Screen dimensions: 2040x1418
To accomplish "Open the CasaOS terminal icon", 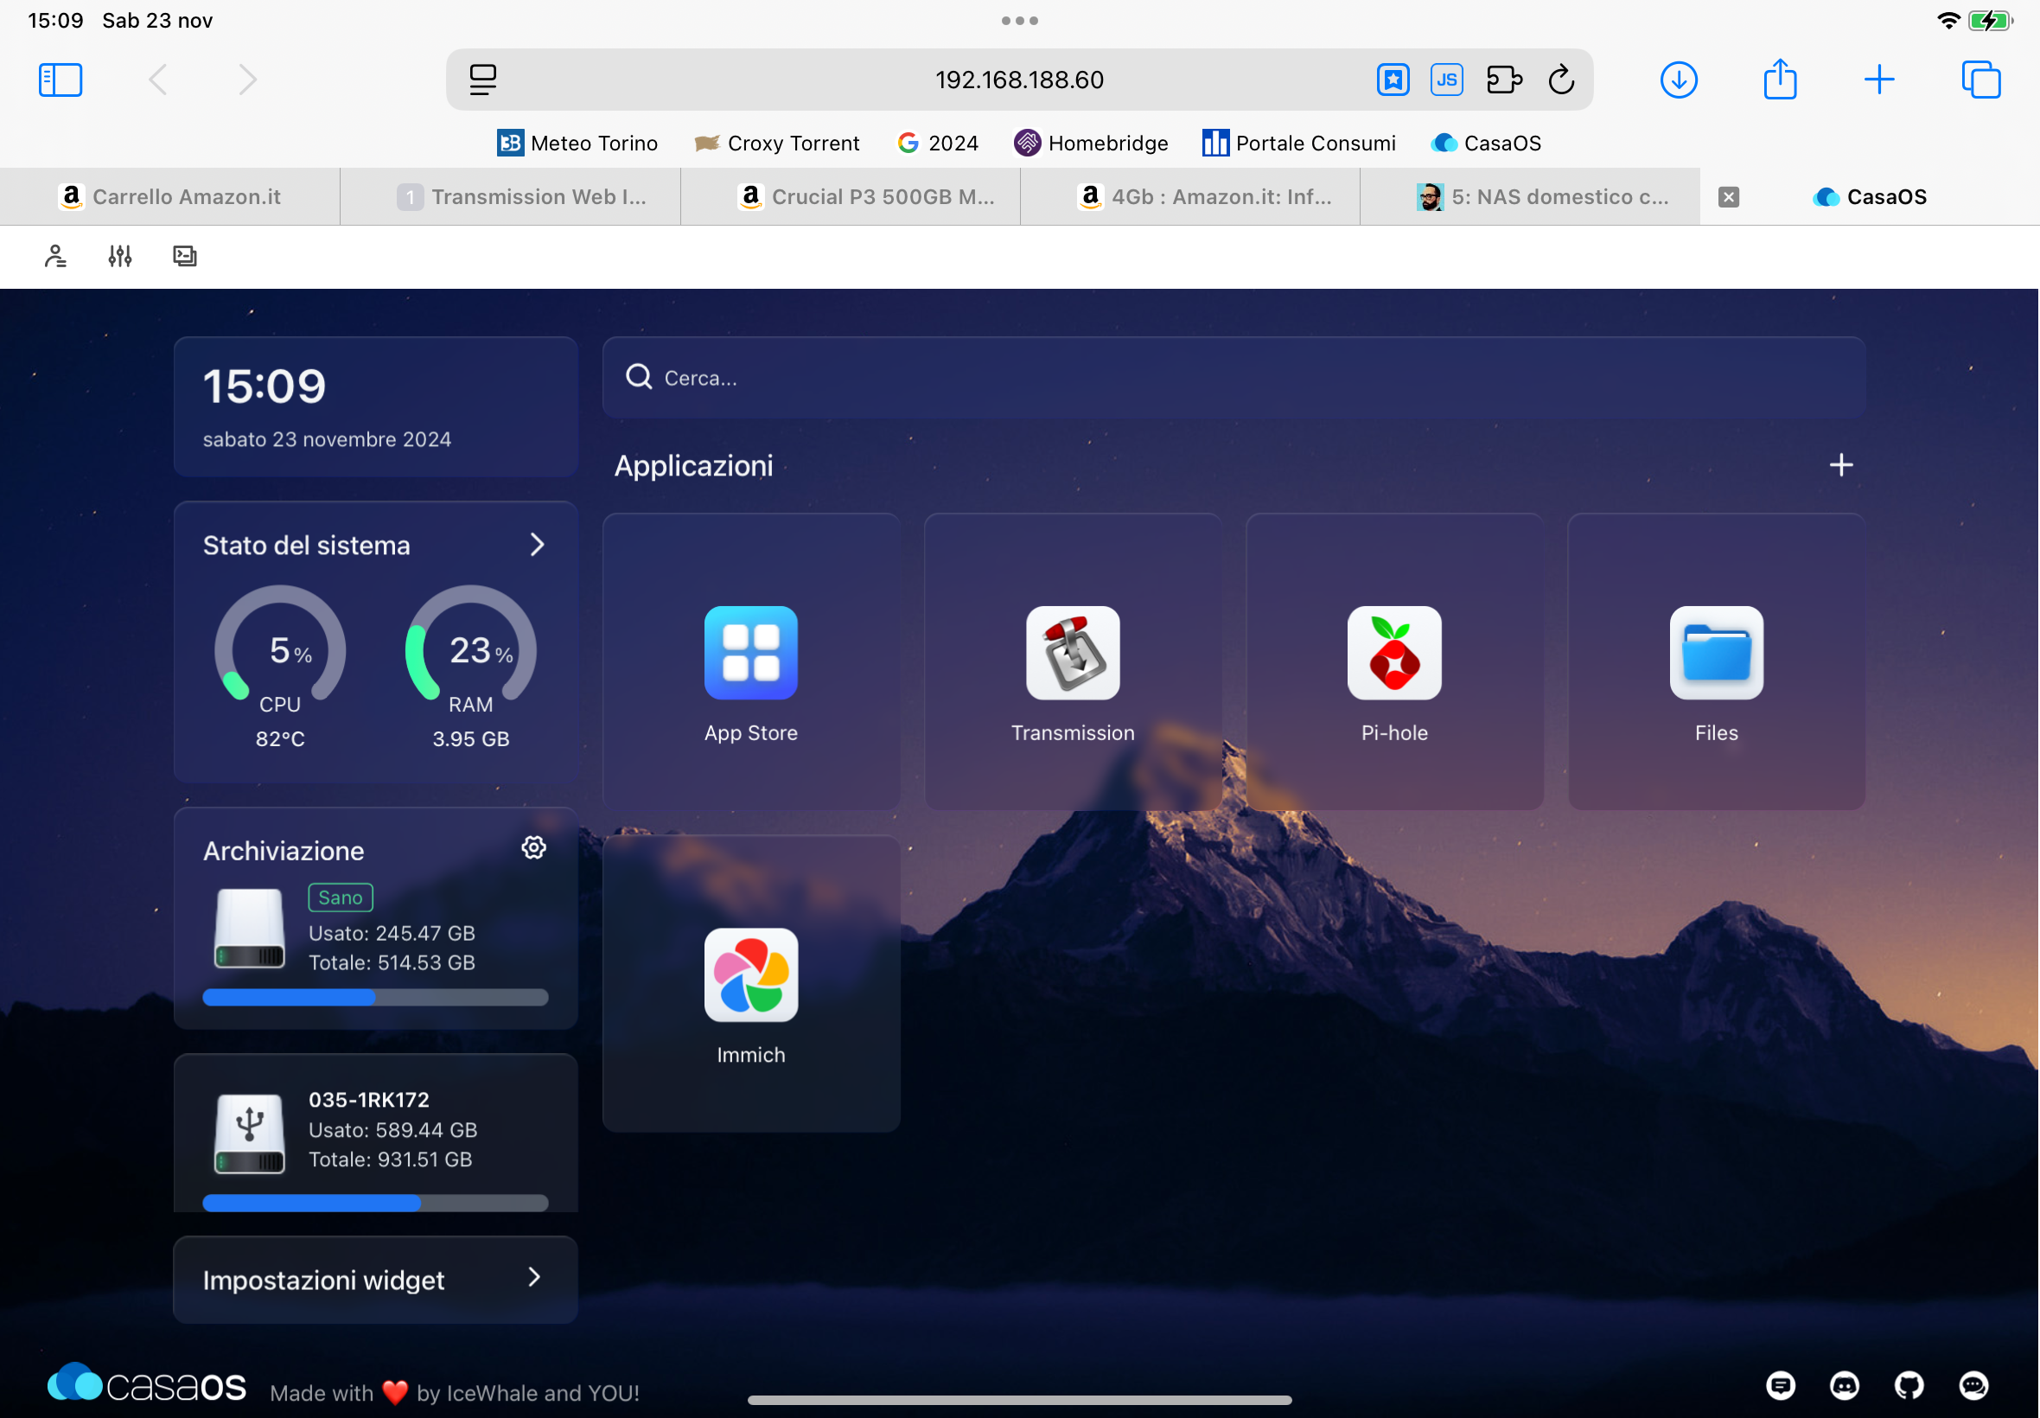I will point(185,256).
